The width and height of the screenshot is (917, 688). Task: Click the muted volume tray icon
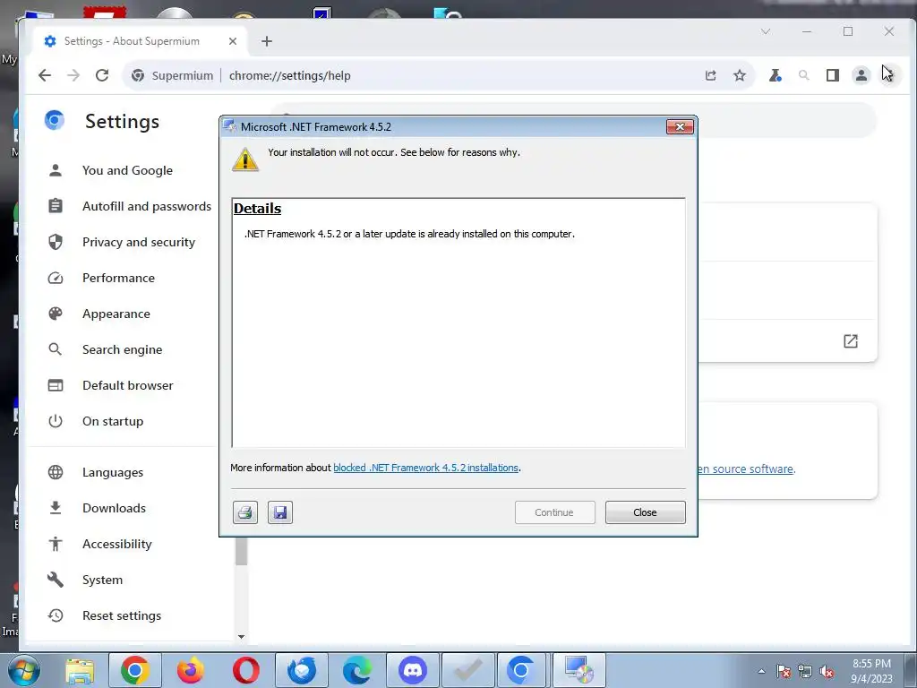[x=827, y=671]
